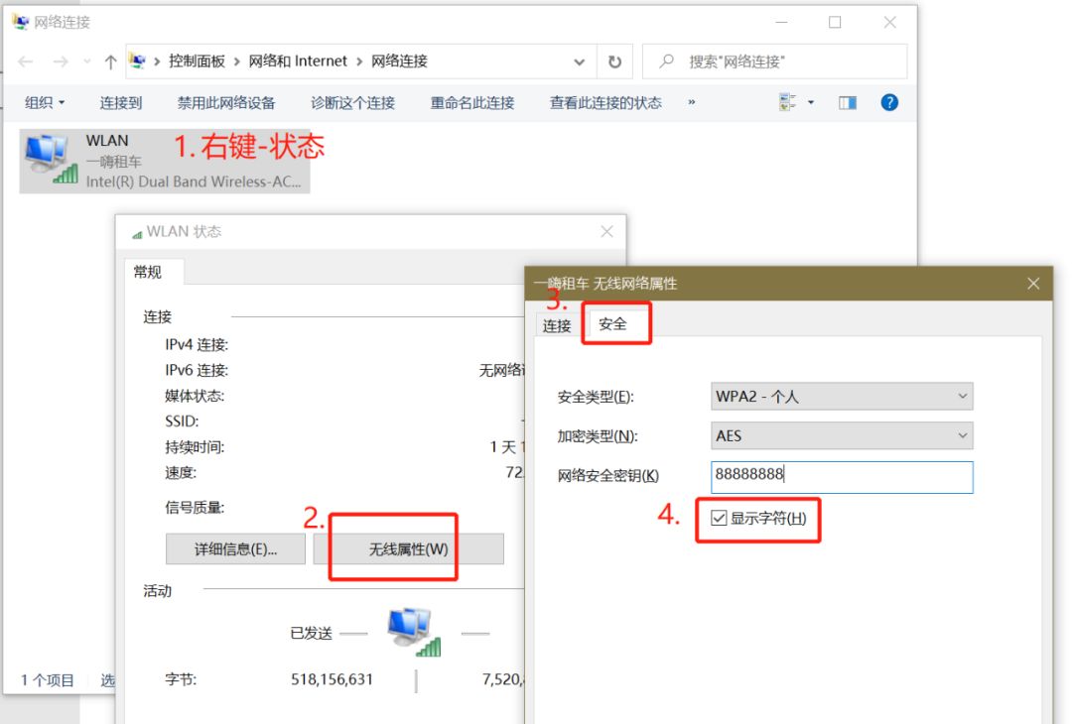Click the search magnifier icon
This screenshot has width=1072, height=724.
point(666,61)
